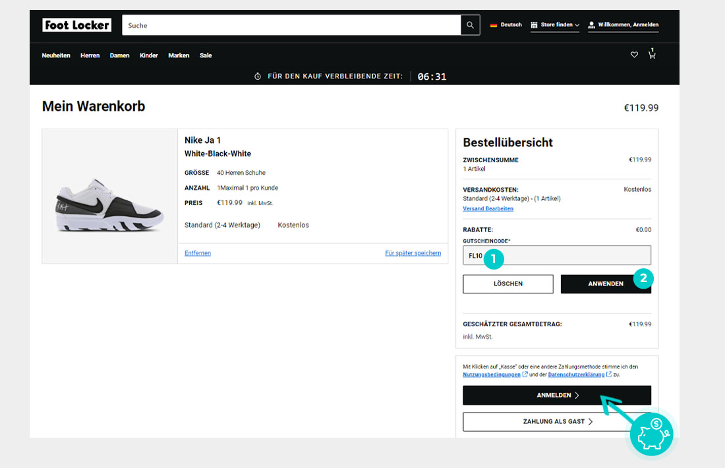
Task: Click the Willkommen, Anmelden link
Action: (628, 25)
